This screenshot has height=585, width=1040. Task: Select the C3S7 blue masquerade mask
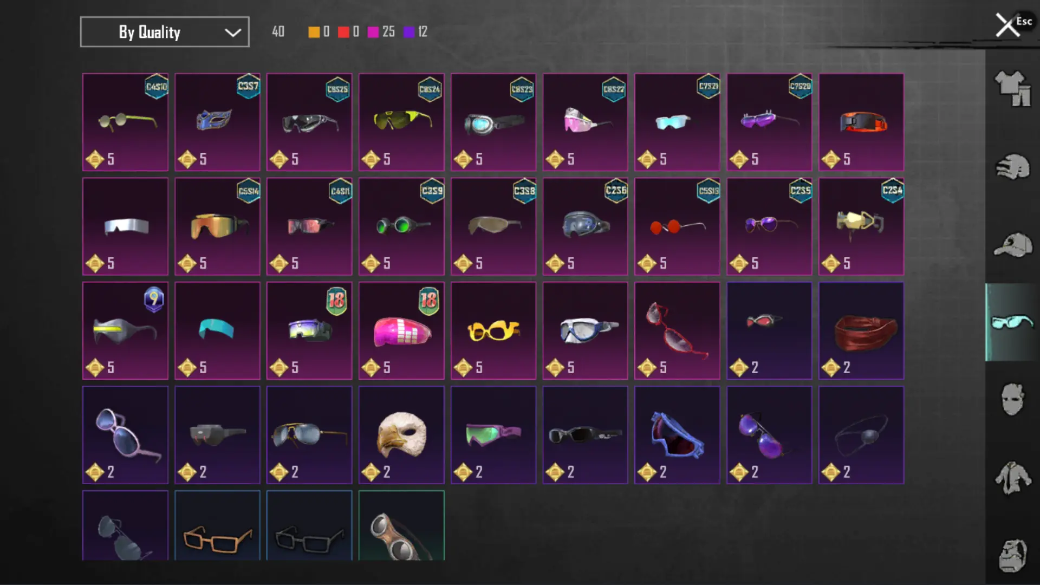(217, 122)
